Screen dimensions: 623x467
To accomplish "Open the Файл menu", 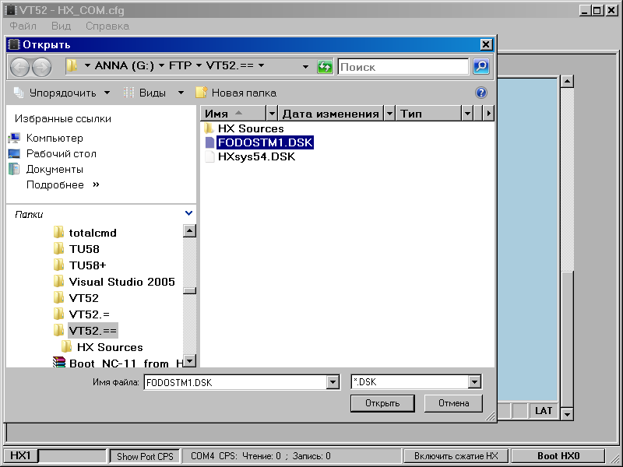I will point(23,26).
